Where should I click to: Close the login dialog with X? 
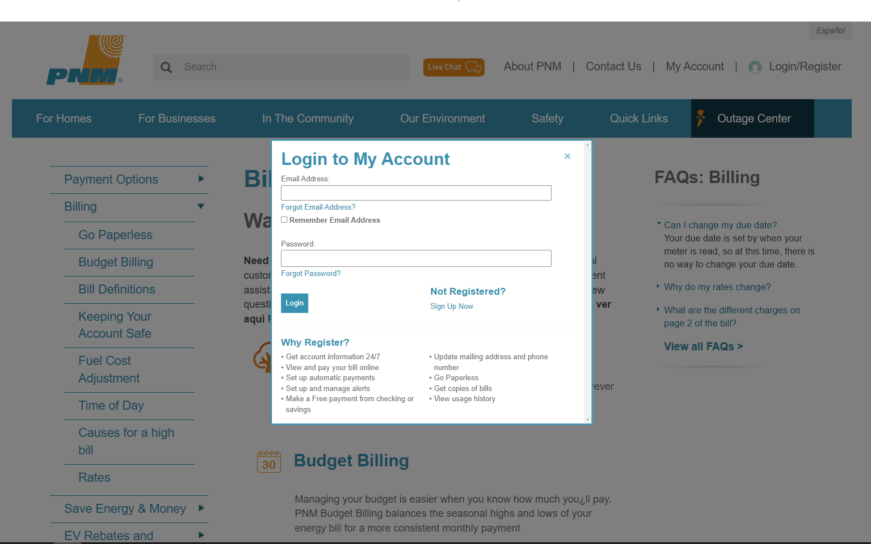coord(567,156)
